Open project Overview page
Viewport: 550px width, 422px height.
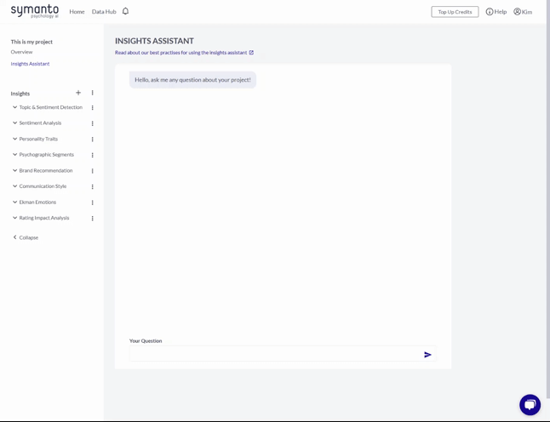coord(21,52)
